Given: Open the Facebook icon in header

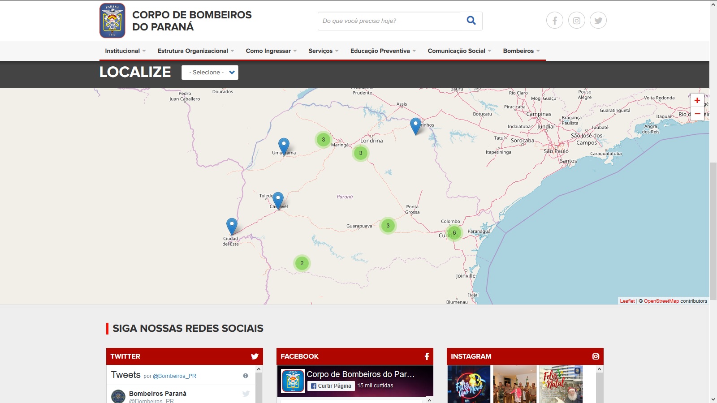Looking at the screenshot, I should coord(555,21).
